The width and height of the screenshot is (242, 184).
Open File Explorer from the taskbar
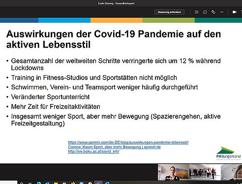56,183
